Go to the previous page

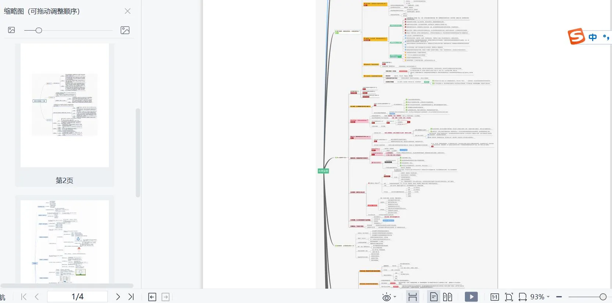tap(37, 297)
